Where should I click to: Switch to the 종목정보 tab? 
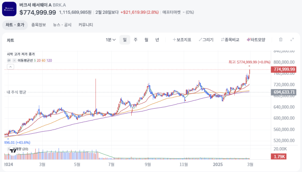pyautogui.click(x=39, y=25)
